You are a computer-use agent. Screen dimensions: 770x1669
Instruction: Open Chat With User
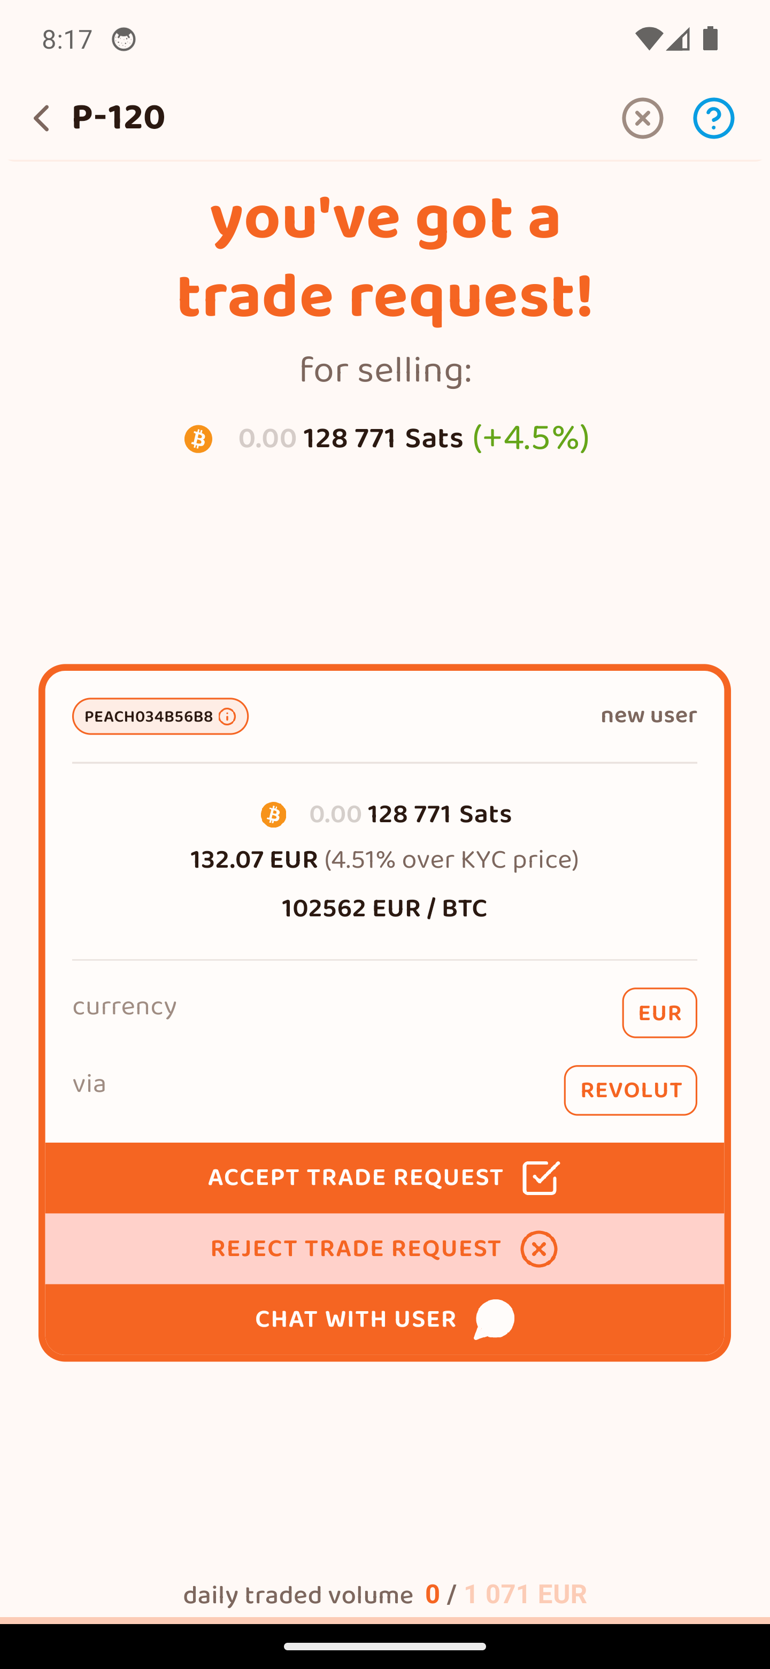point(356,1320)
